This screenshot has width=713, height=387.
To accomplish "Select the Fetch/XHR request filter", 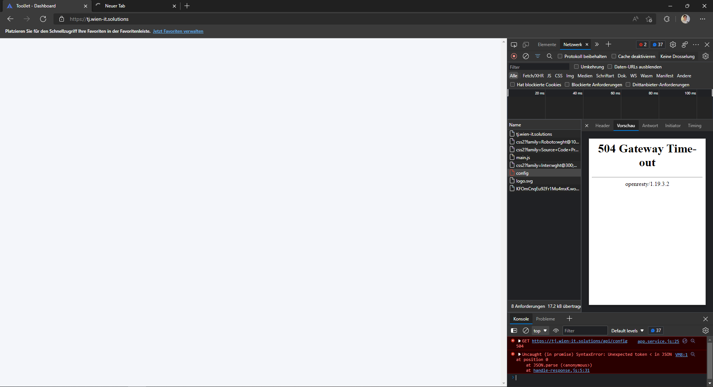I will [x=533, y=75].
